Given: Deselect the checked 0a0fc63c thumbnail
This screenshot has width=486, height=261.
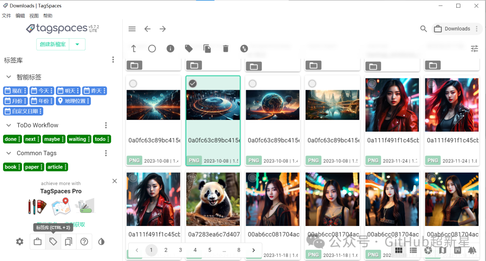Looking at the screenshot, I should (x=192, y=83).
